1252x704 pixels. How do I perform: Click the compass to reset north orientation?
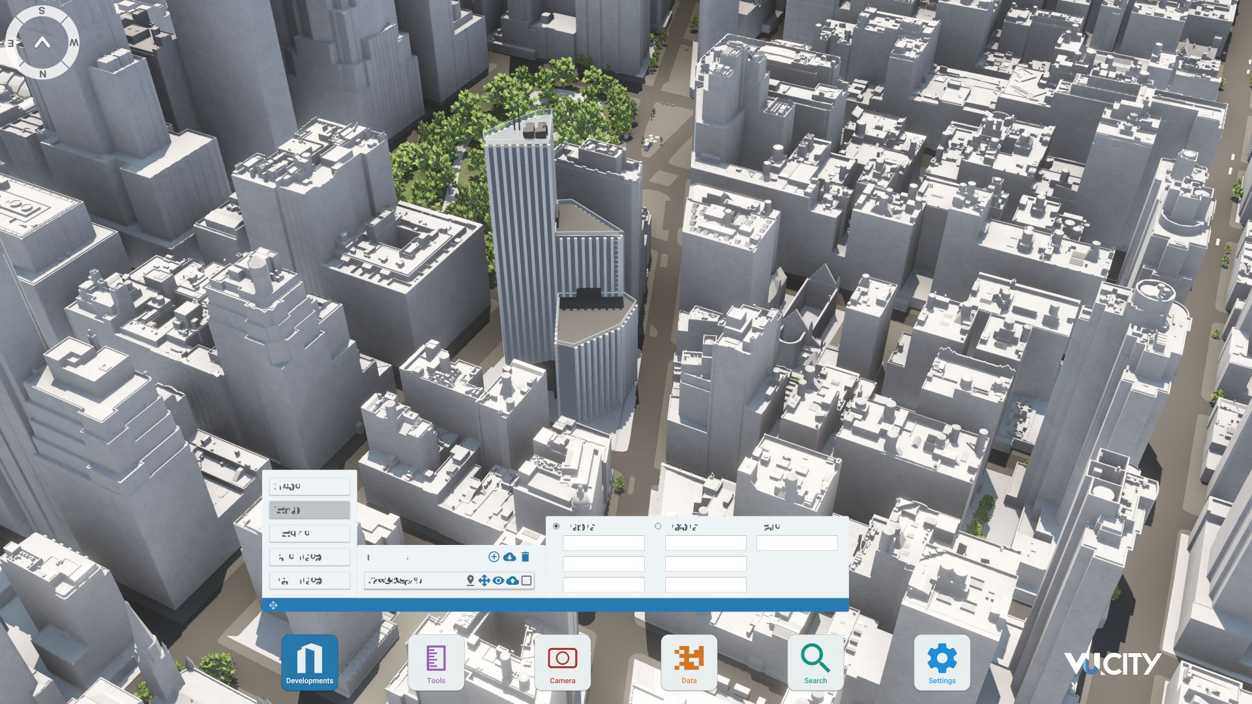click(42, 43)
